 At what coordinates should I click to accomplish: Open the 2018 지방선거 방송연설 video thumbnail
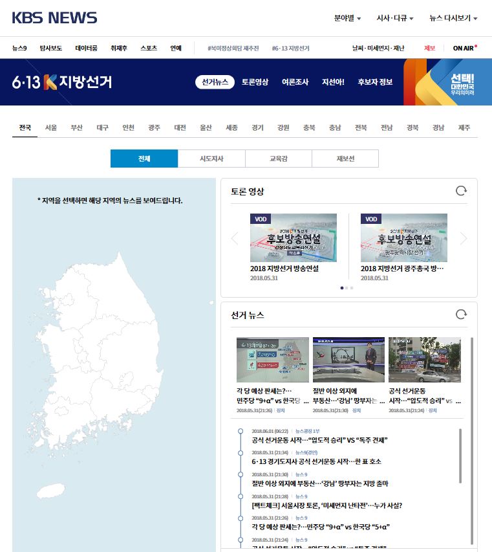coord(294,237)
